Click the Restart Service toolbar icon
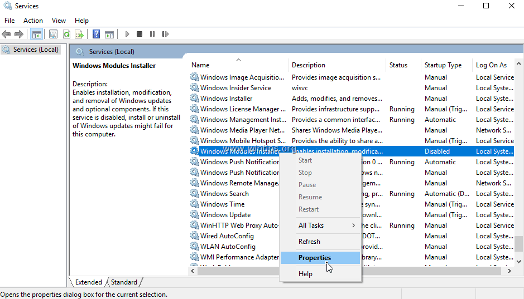Screen dimensions: 524x299 tap(165, 34)
